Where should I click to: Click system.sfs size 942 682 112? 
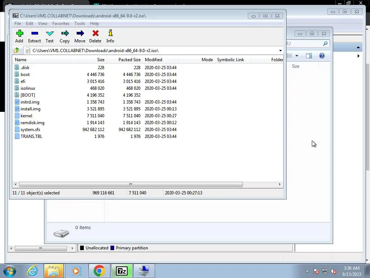(93, 130)
